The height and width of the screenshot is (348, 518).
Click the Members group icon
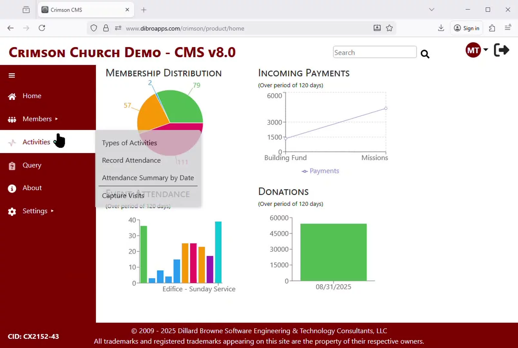click(12, 120)
